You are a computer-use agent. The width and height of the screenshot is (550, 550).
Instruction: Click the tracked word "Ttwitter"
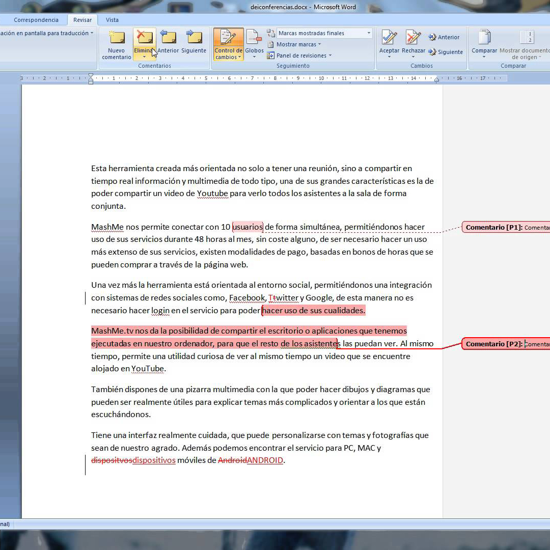[284, 298]
